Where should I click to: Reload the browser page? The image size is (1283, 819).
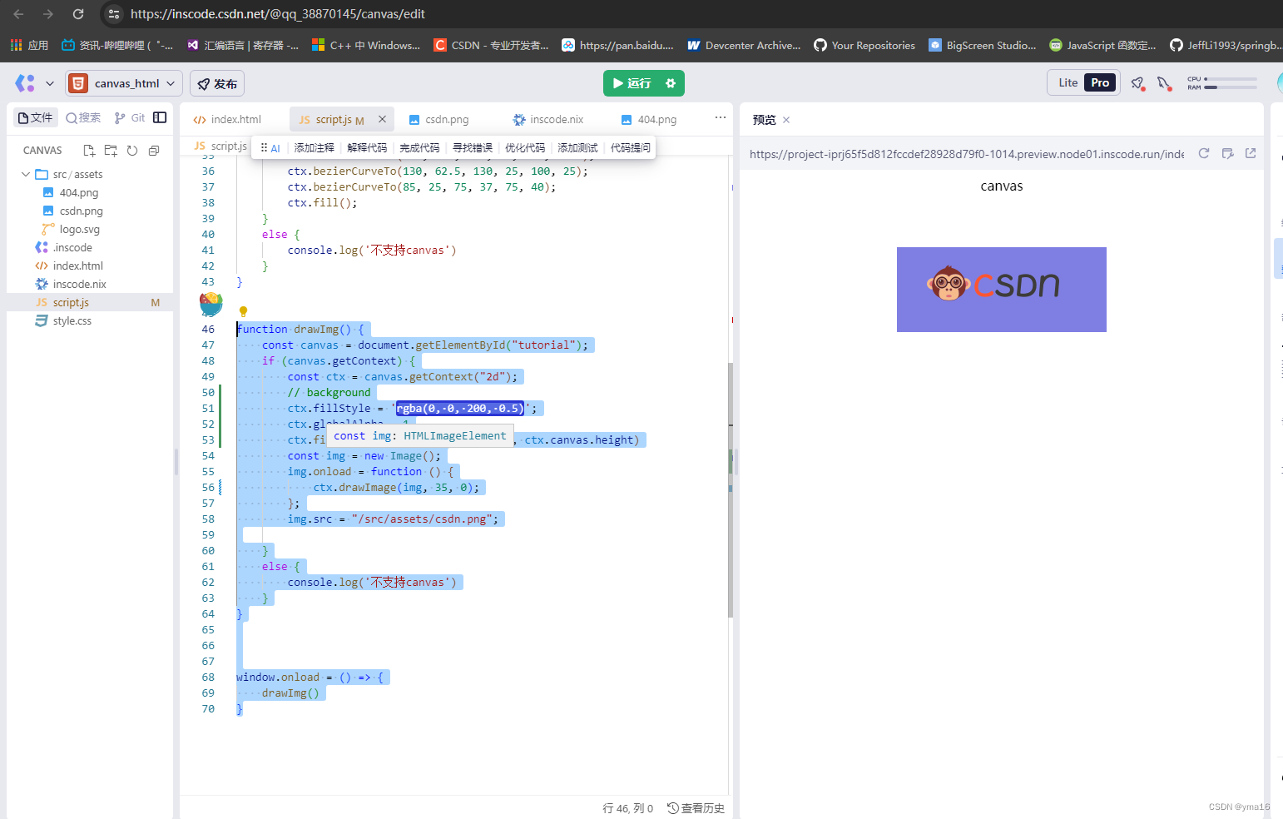click(78, 14)
